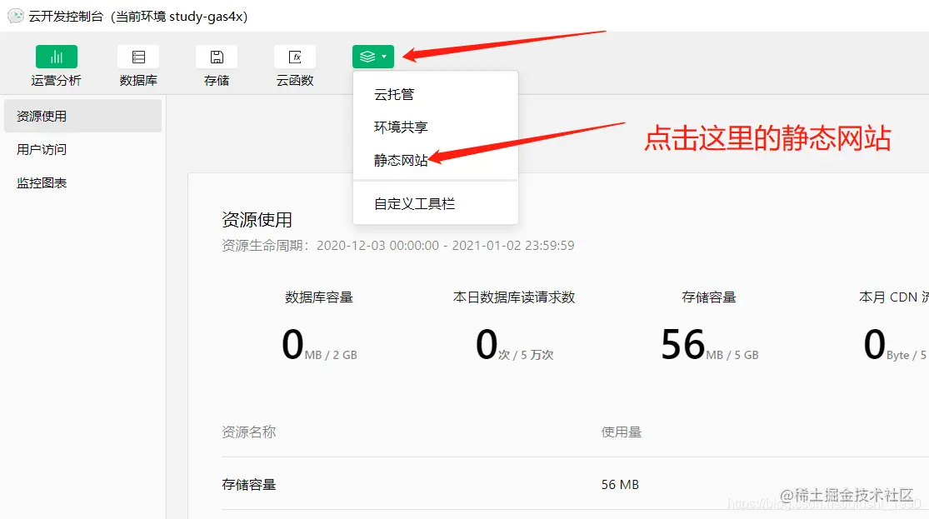Click the 云开发控制台 window title text

tap(138, 17)
